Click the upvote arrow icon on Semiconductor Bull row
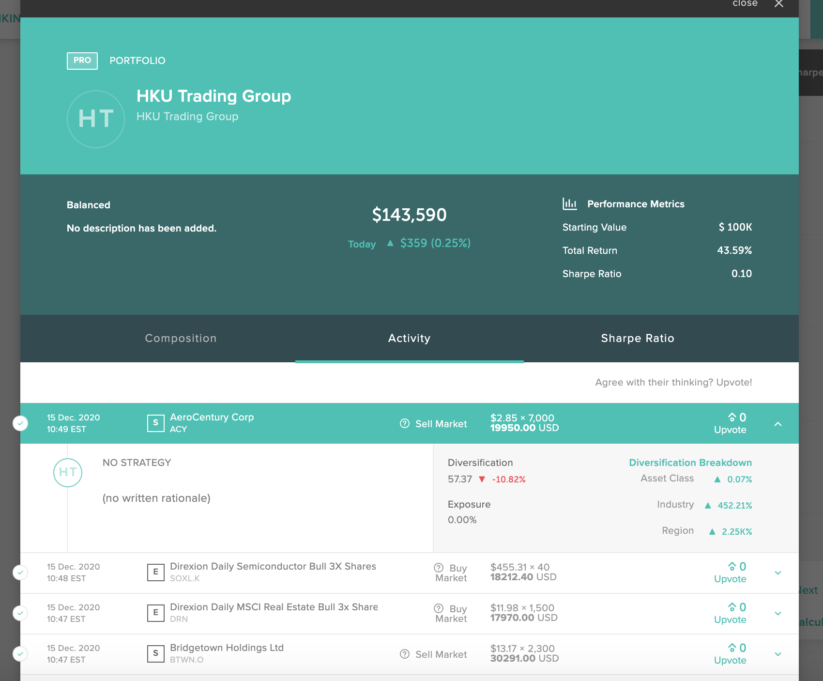 [732, 566]
